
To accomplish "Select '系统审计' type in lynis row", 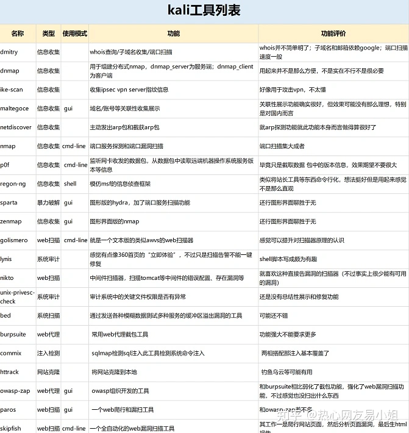I will (48, 259).
